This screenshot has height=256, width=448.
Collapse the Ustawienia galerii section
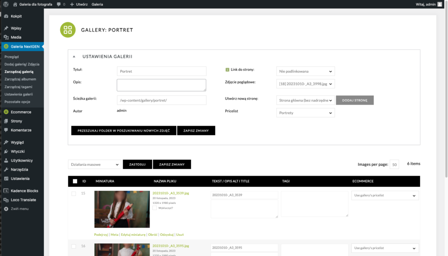coord(74,56)
